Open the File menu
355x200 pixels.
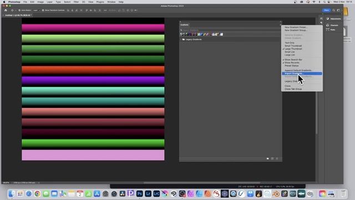tap(25, 2)
